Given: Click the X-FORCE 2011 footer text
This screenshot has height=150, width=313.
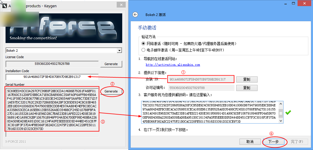Looking at the screenshot, I should [15, 142].
